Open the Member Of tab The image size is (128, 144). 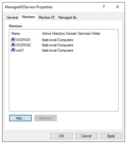(x=47, y=18)
